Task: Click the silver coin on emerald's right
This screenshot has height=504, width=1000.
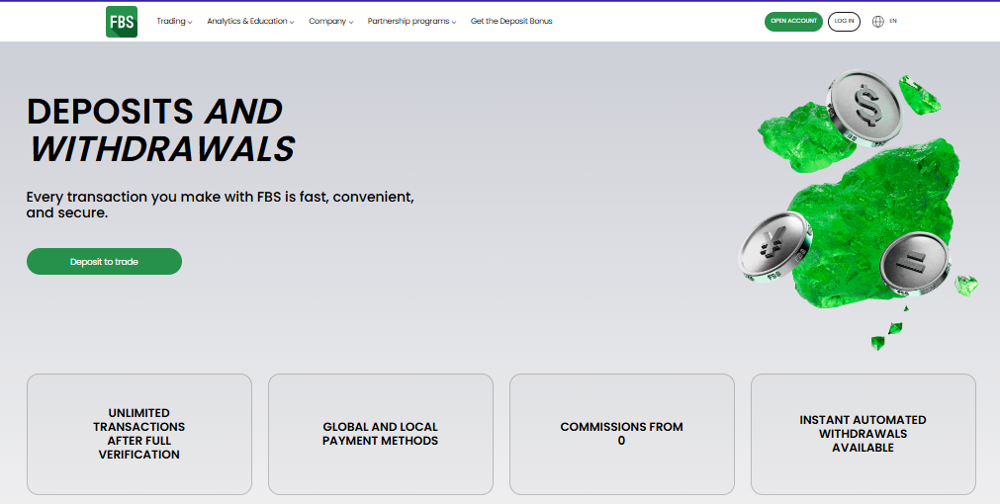Action: (x=915, y=264)
